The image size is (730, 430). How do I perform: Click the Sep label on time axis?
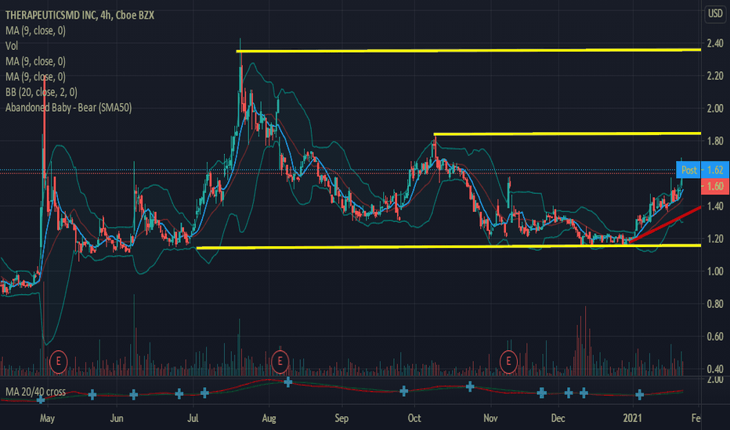coord(342,418)
